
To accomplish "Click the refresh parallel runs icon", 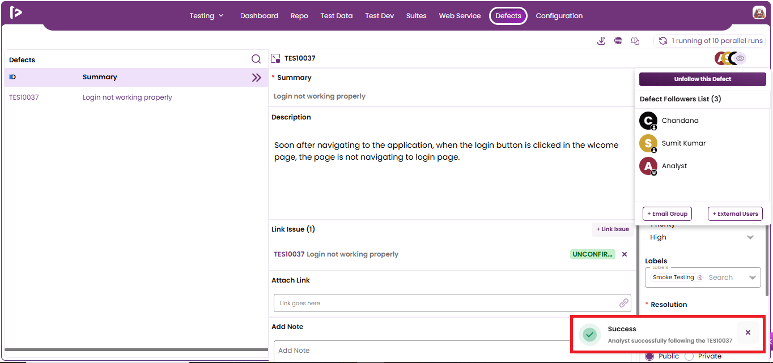I will [x=663, y=41].
